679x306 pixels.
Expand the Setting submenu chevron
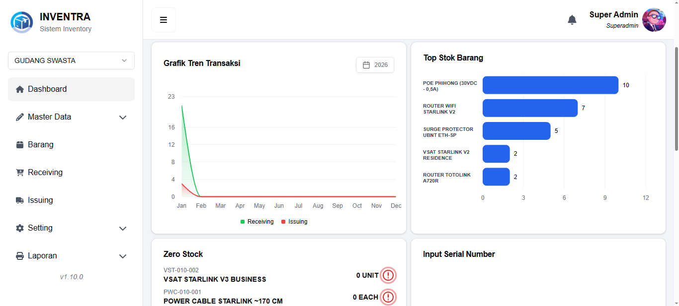click(123, 229)
